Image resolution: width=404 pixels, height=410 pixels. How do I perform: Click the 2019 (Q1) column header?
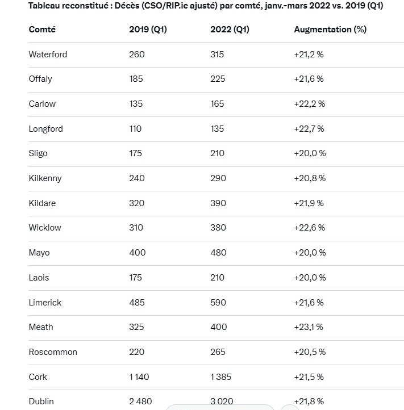(148, 30)
